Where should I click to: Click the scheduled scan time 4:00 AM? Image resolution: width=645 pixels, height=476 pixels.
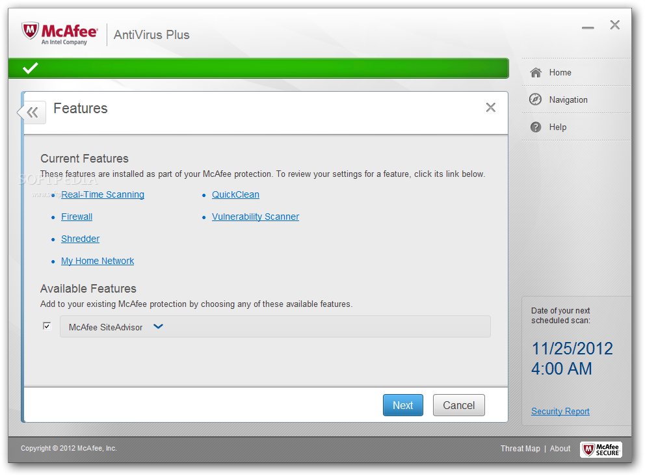point(562,369)
